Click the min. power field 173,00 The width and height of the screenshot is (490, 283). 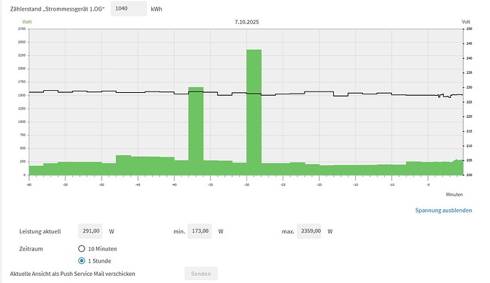point(200,231)
